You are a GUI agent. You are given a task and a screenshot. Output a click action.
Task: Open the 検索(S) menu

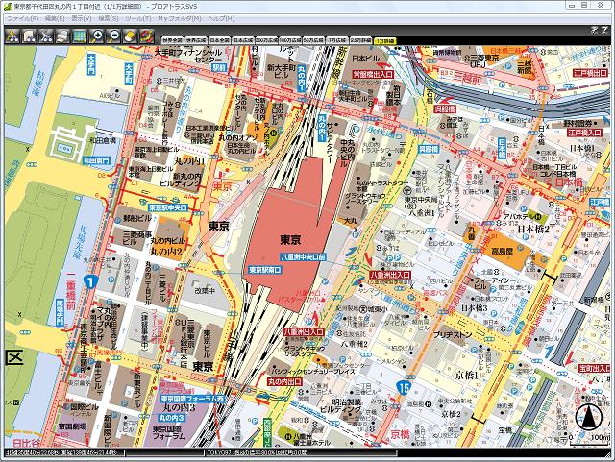[x=109, y=18]
